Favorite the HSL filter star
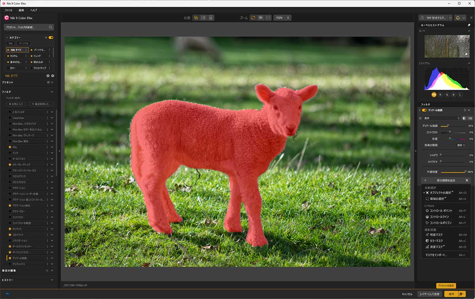The height and width of the screenshot is (299, 475). [x=10, y=147]
